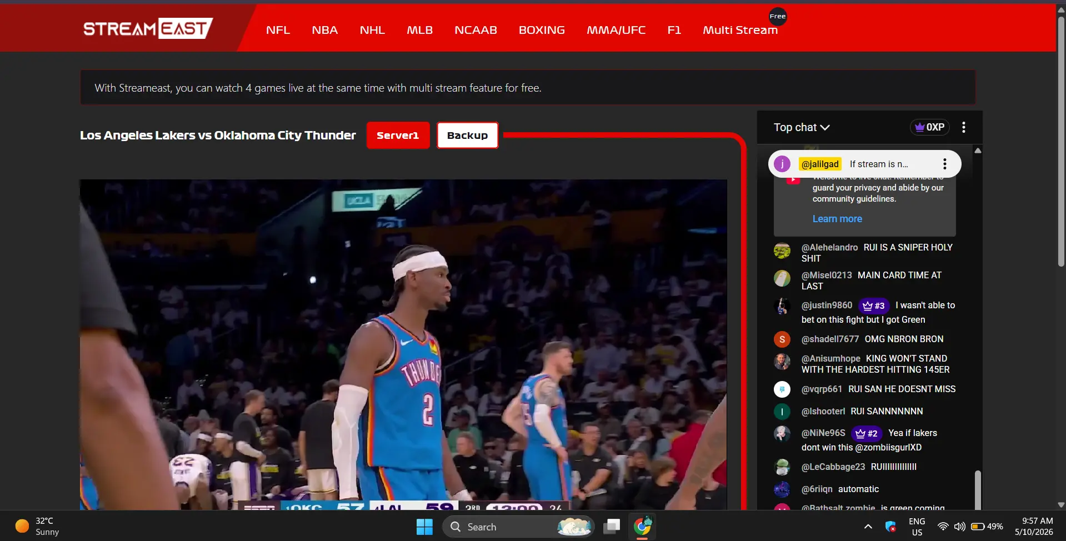Screen dimensions: 1066x541
Task: Show hidden system tray icons
Action: point(868,527)
